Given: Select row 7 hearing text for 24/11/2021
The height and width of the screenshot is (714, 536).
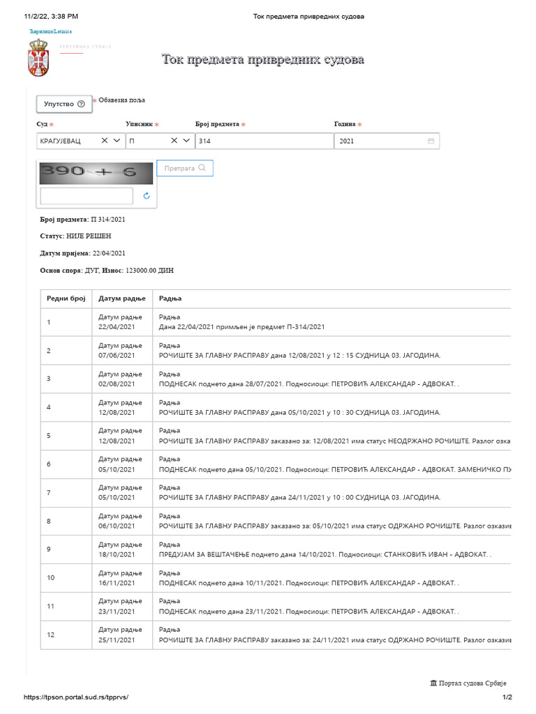Looking at the screenshot, I should (x=299, y=498).
